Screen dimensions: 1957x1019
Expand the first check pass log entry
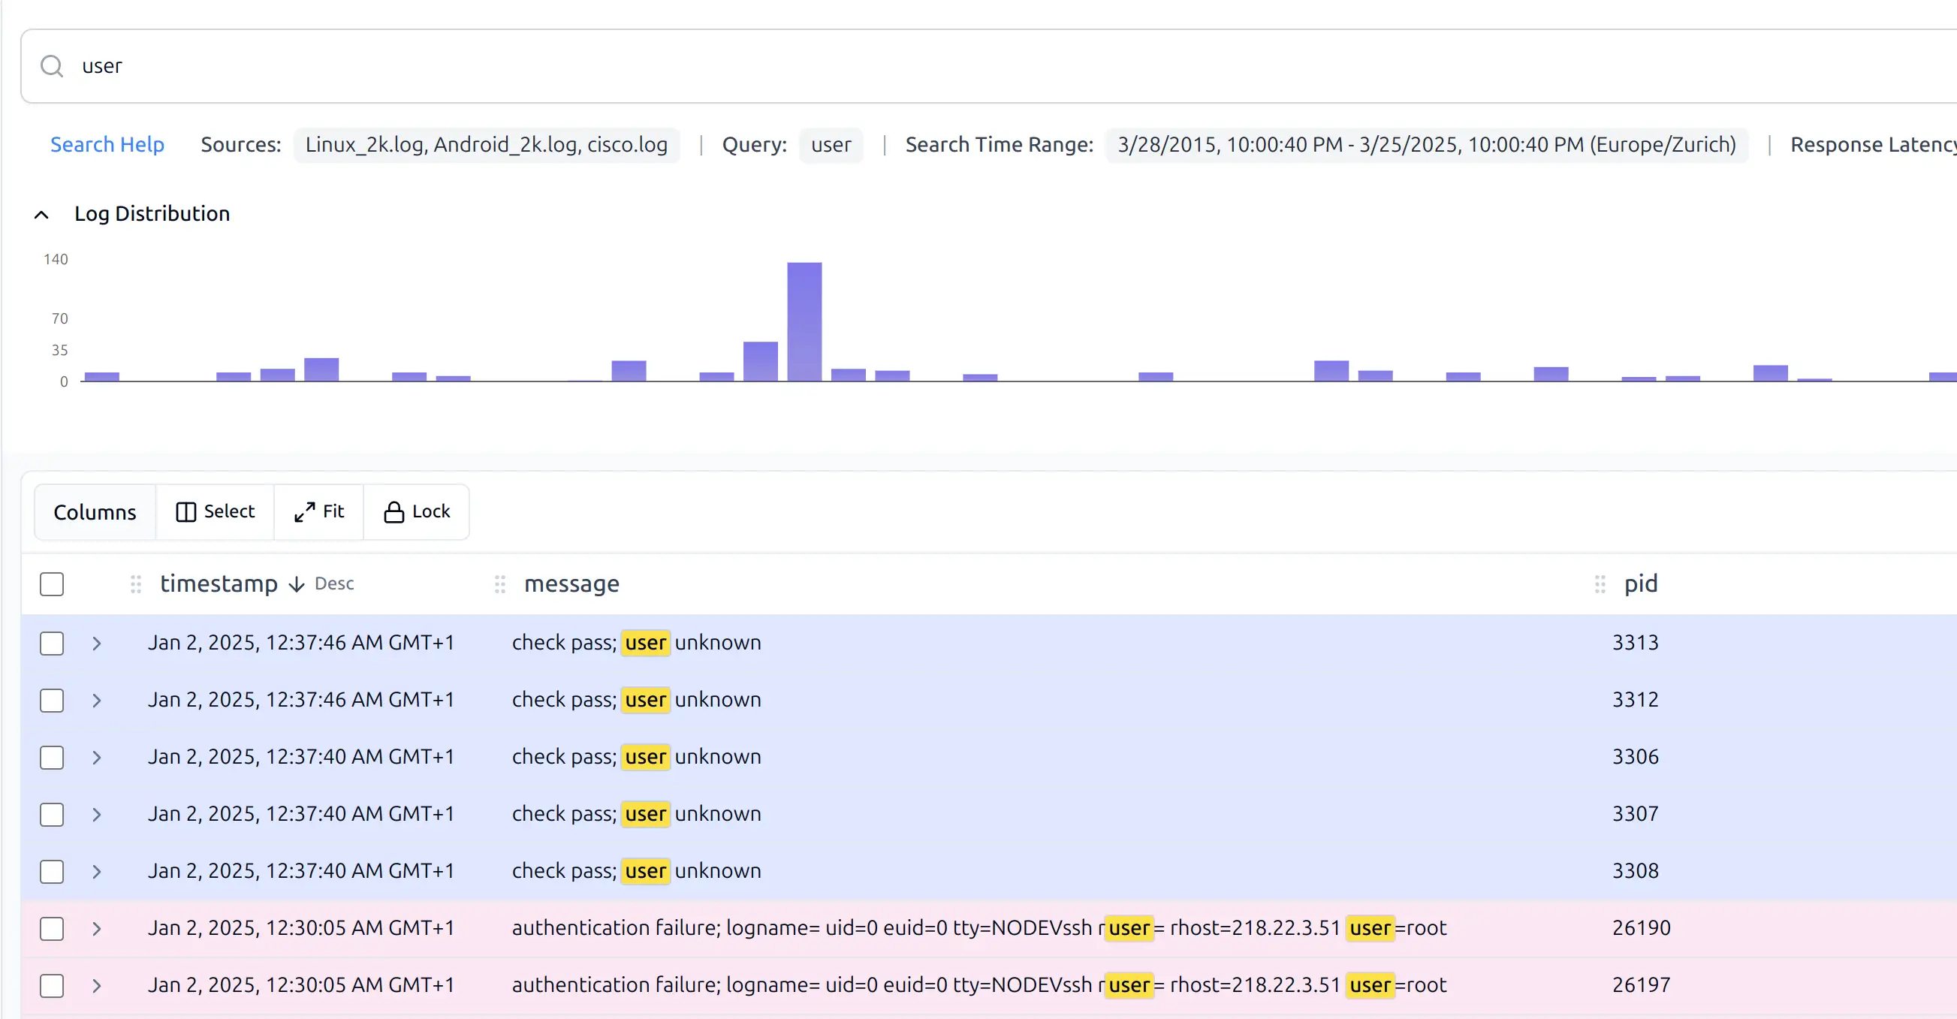(x=96, y=643)
